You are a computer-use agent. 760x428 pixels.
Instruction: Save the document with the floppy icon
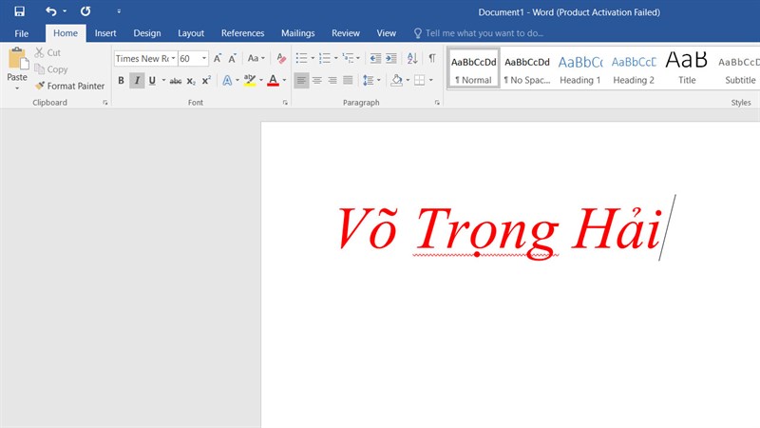point(19,11)
